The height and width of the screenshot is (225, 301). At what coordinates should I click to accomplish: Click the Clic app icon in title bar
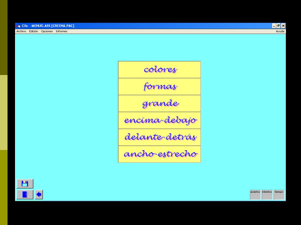pos(18,26)
